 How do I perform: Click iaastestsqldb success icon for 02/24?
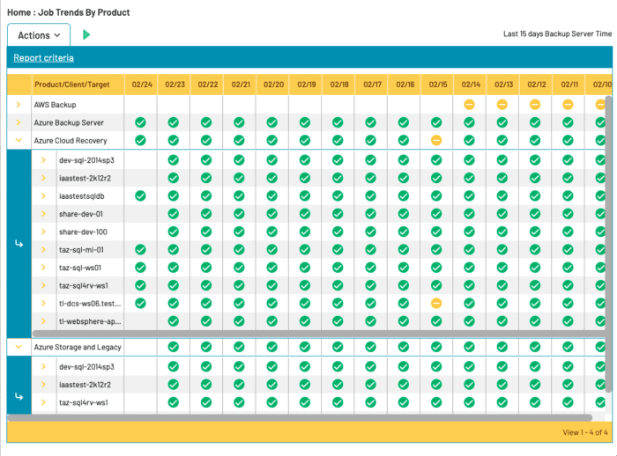click(140, 195)
